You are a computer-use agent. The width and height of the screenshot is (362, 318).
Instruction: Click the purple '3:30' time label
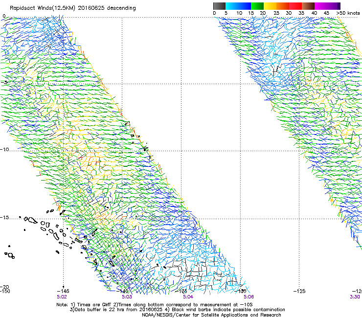(355, 296)
